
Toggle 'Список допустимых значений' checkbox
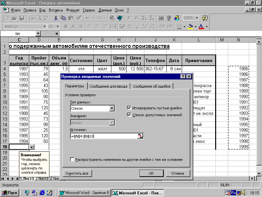129,115
